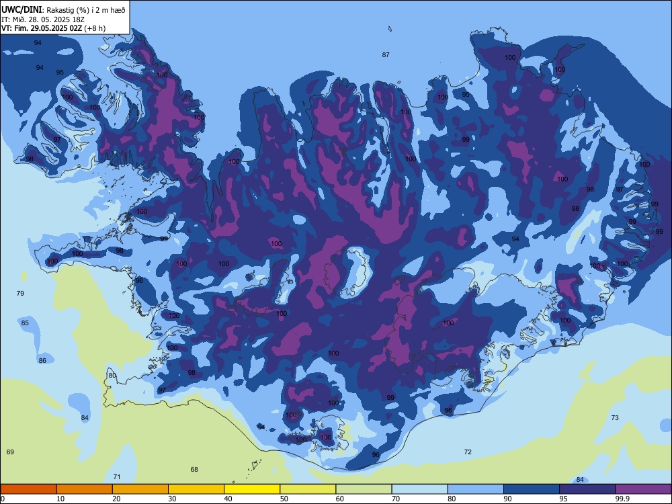The image size is (672, 504).
Task: Click the '99.9' legend tick label
Action: [622, 499]
